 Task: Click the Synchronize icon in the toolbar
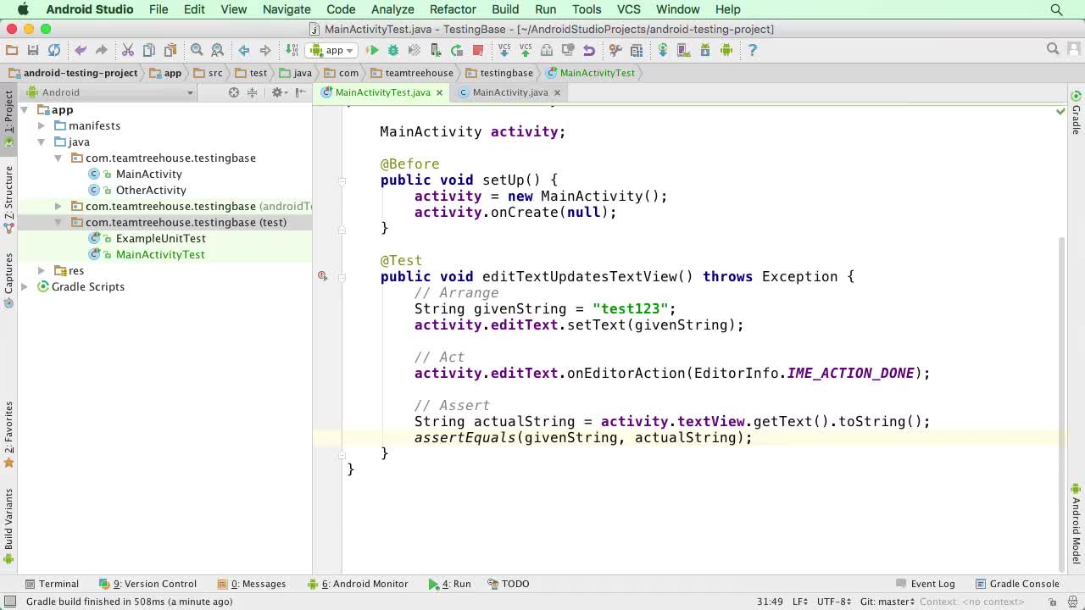coord(54,50)
